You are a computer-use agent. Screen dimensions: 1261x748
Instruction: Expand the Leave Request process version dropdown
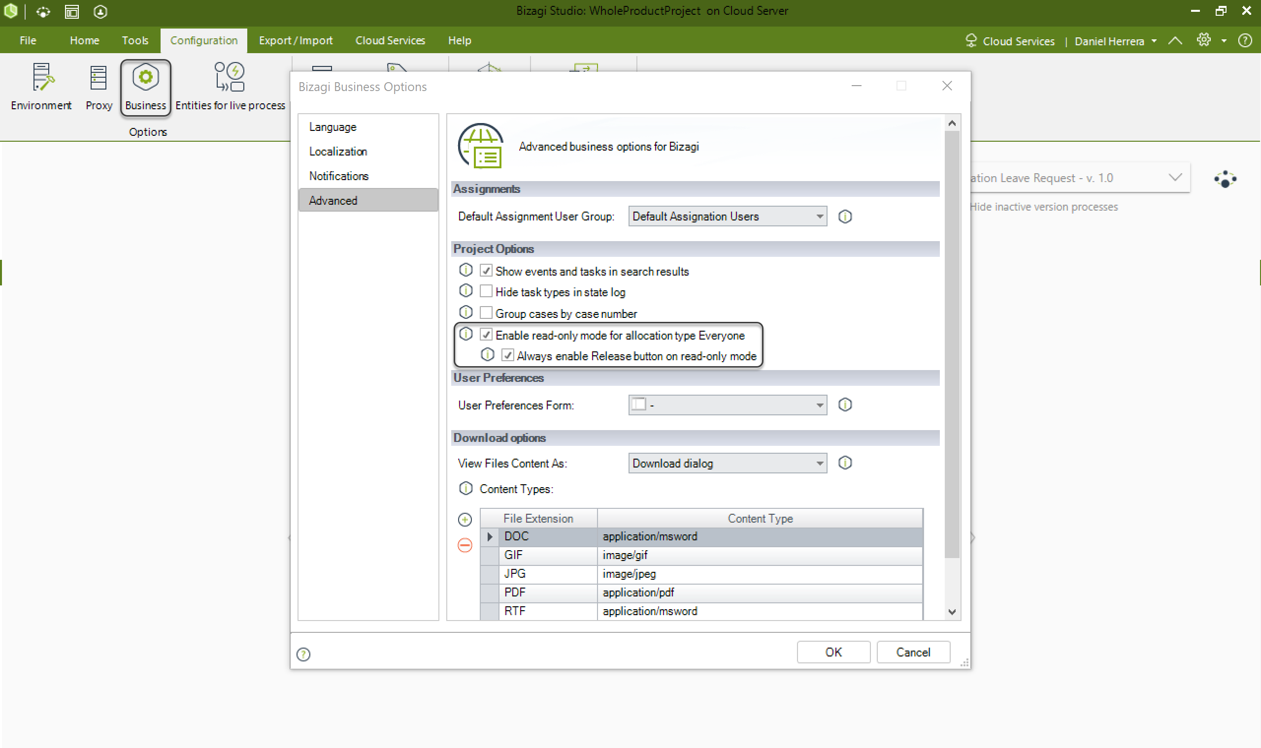click(1175, 178)
